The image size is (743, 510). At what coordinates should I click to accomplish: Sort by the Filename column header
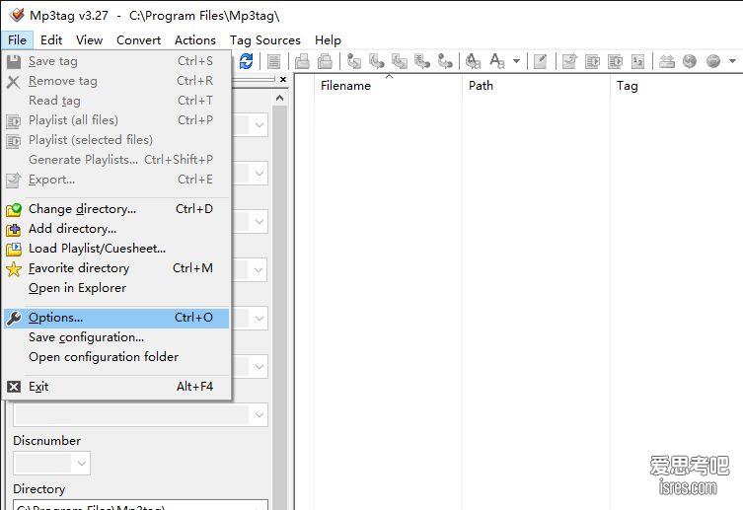pyautogui.click(x=388, y=86)
